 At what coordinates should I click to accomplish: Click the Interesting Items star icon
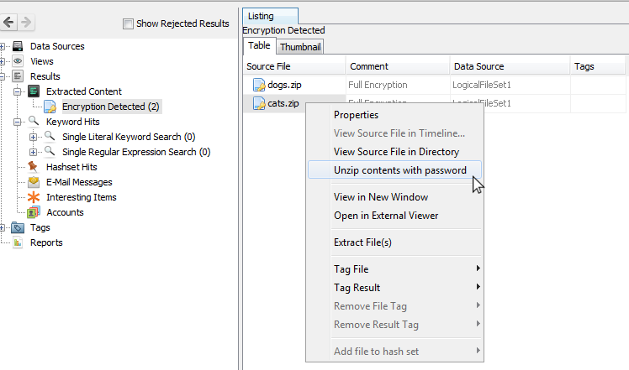coord(34,197)
